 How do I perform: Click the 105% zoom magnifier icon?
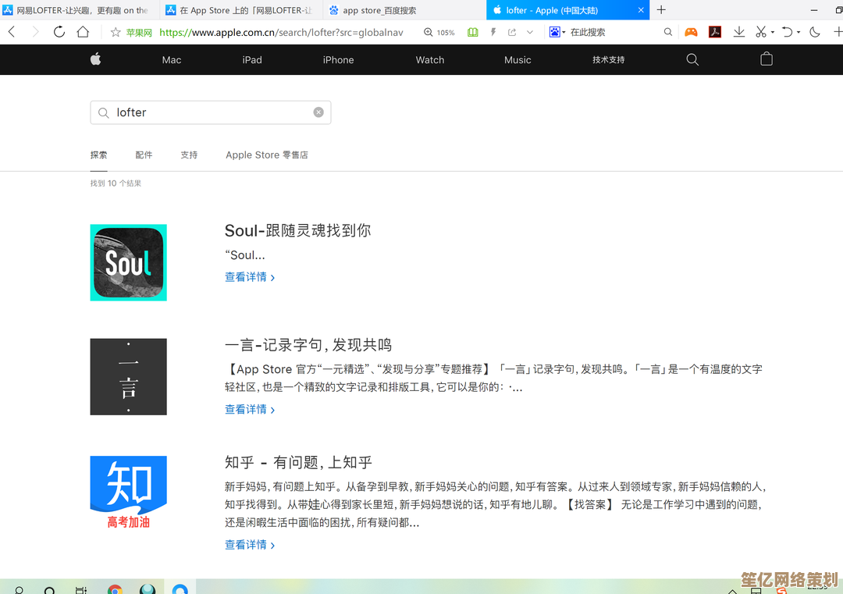[428, 32]
